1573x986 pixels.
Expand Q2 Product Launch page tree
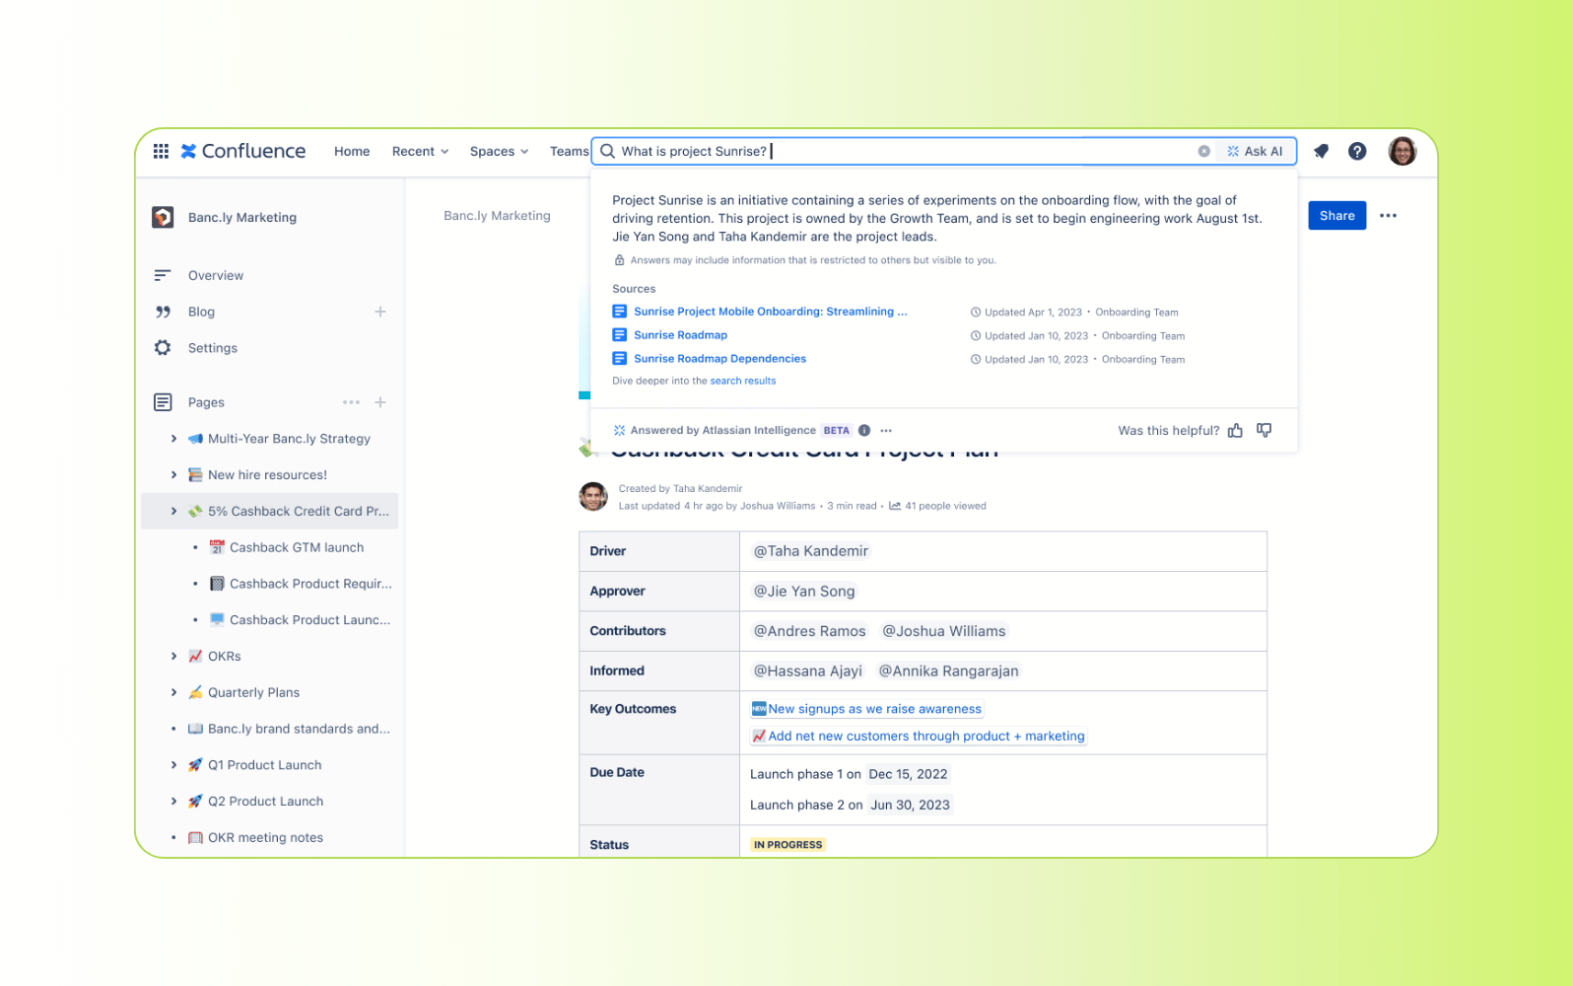point(173,802)
